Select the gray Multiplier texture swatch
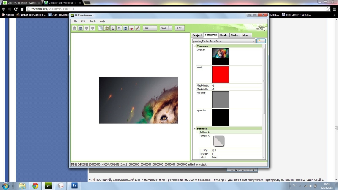This screenshot has width=338, height=190. tap(220, 100)
